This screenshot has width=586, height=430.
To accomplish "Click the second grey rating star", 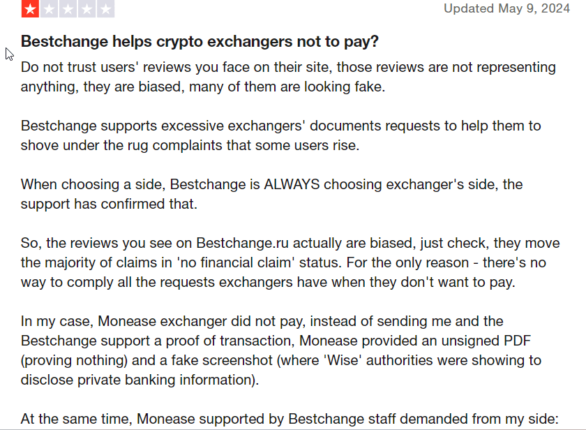I will (x=50, y=8).
